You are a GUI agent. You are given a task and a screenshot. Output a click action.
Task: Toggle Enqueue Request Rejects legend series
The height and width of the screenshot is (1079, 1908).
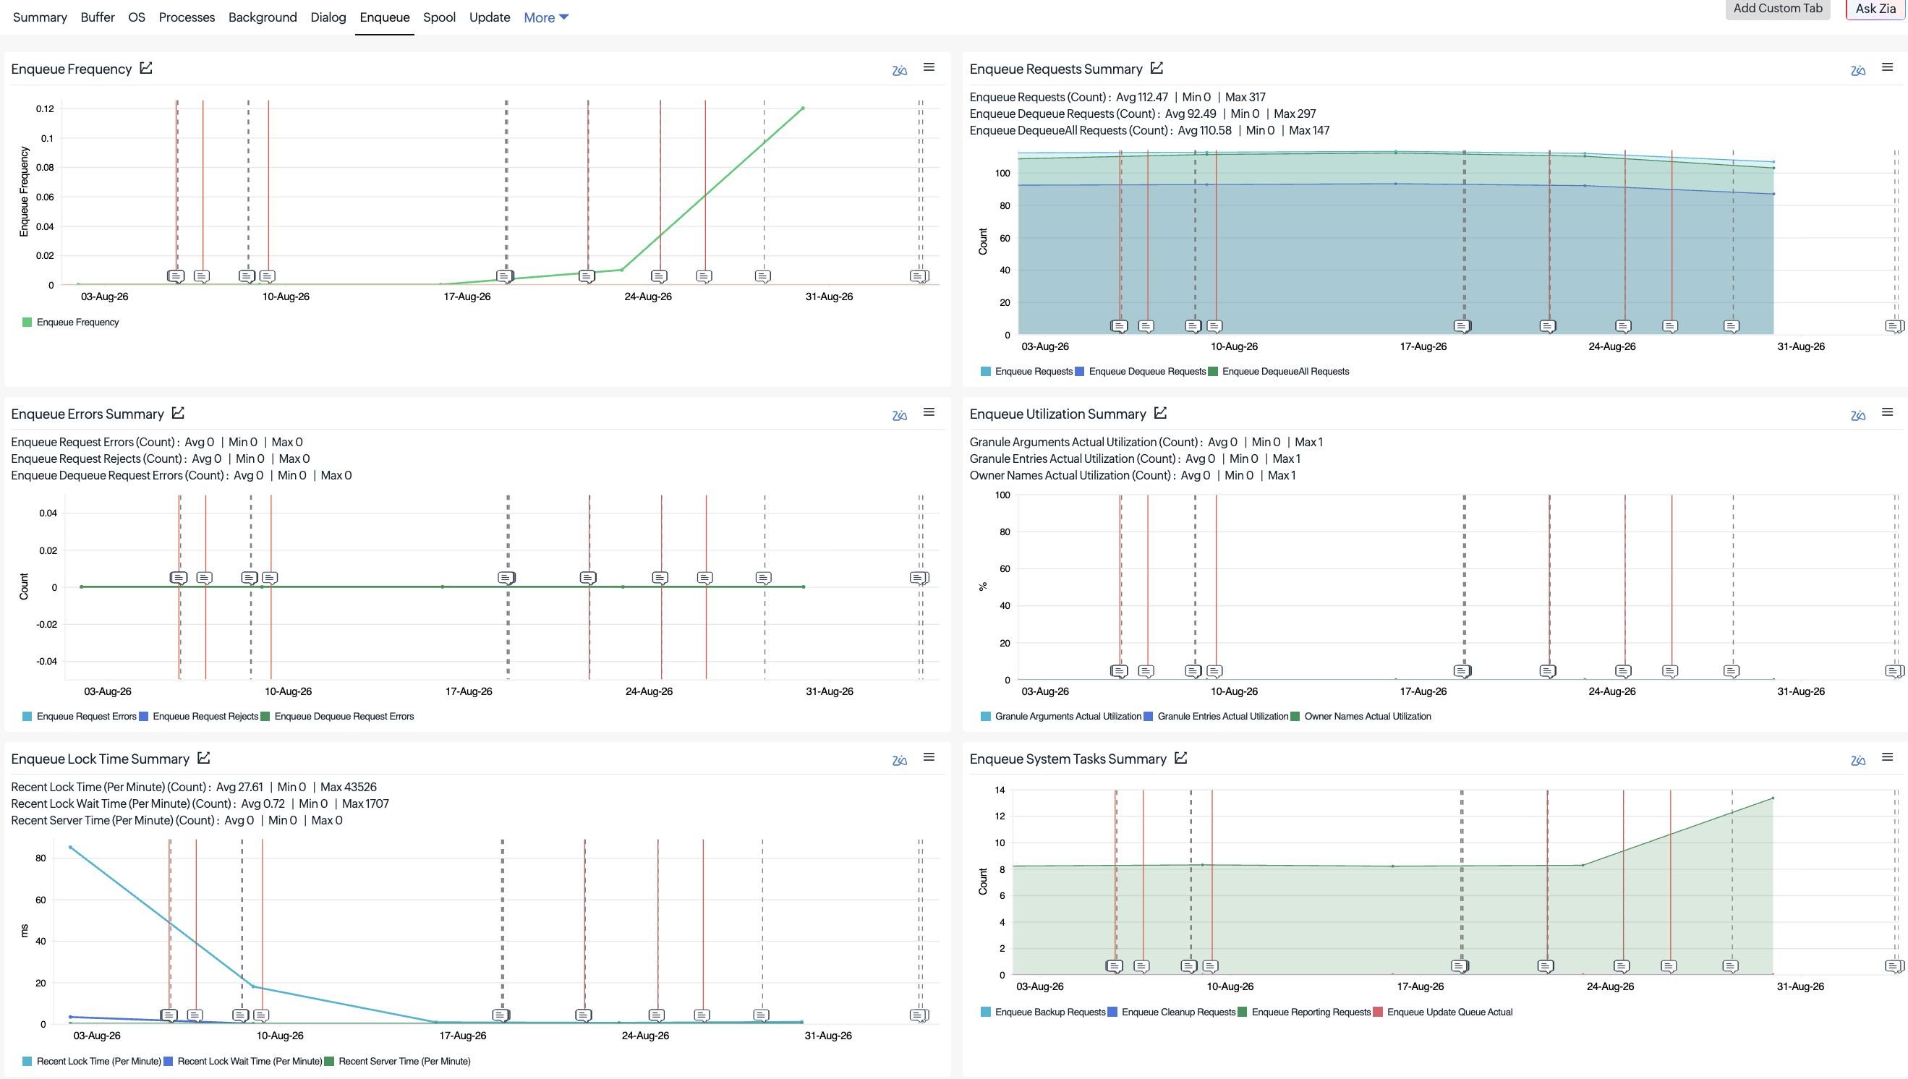click(x=199, y=716)
